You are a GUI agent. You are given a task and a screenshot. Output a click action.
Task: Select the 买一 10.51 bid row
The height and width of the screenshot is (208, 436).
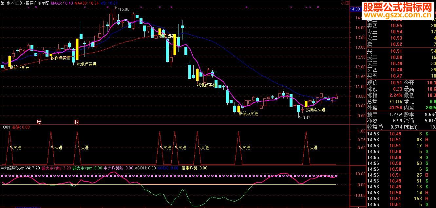401,51
